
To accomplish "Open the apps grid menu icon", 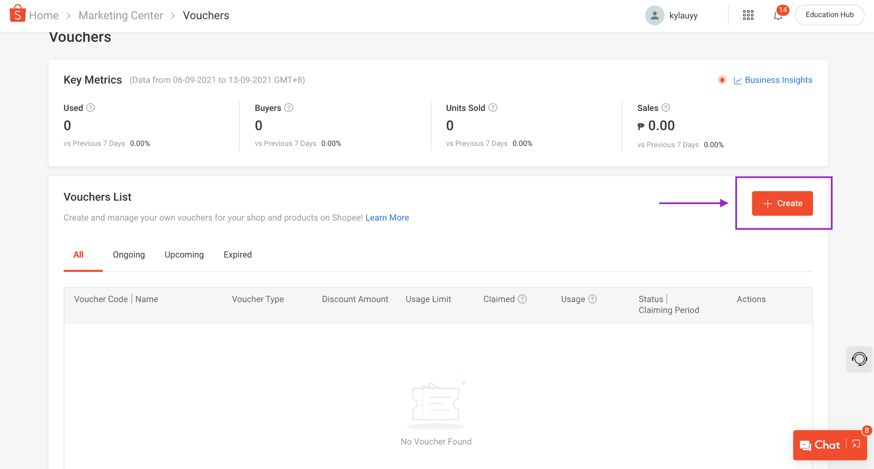I will tap(748, 15).
